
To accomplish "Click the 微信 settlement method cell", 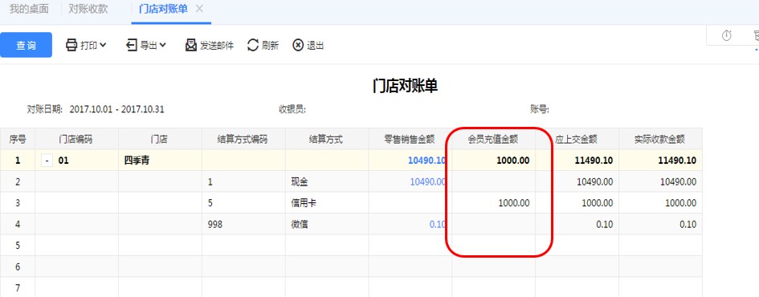I will 327,225.
